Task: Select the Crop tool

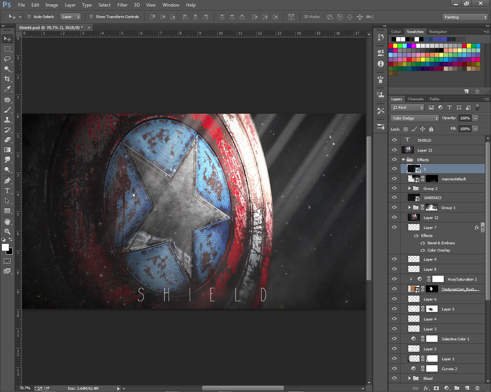Action: [x=7, y=79]
